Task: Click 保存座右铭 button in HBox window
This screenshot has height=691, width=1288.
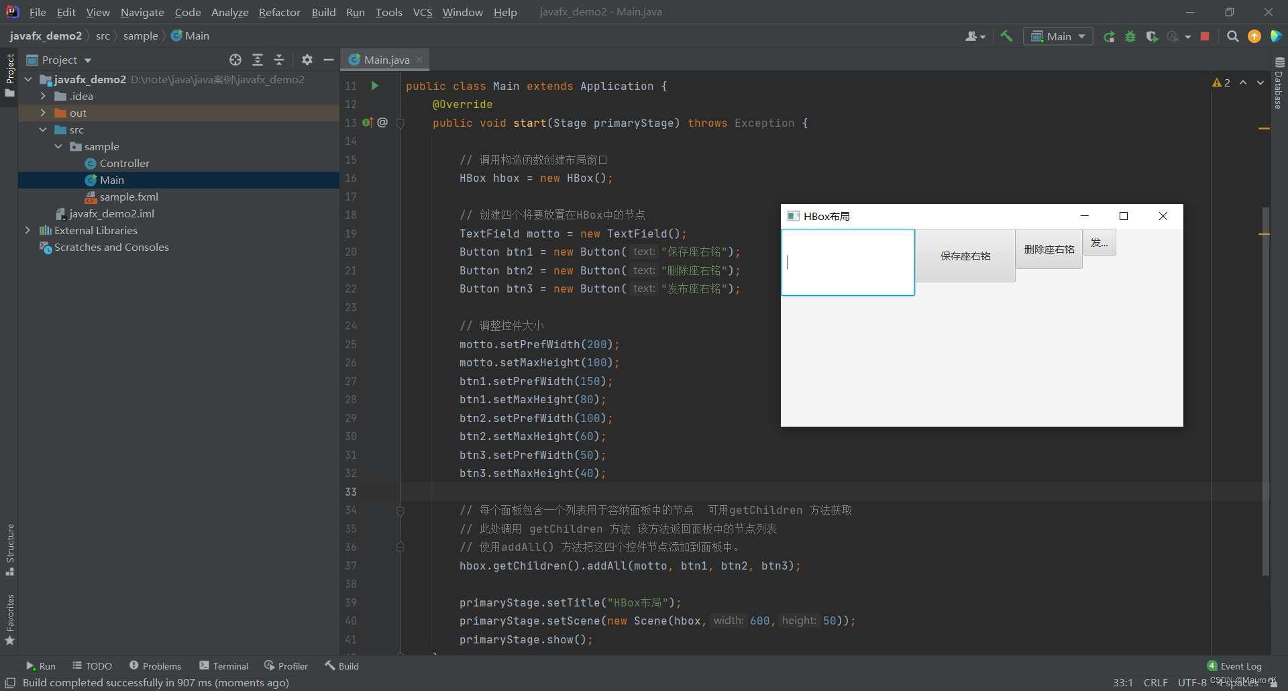Action: [965, 256]
